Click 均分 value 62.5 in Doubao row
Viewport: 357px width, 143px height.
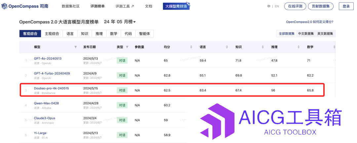167,90
